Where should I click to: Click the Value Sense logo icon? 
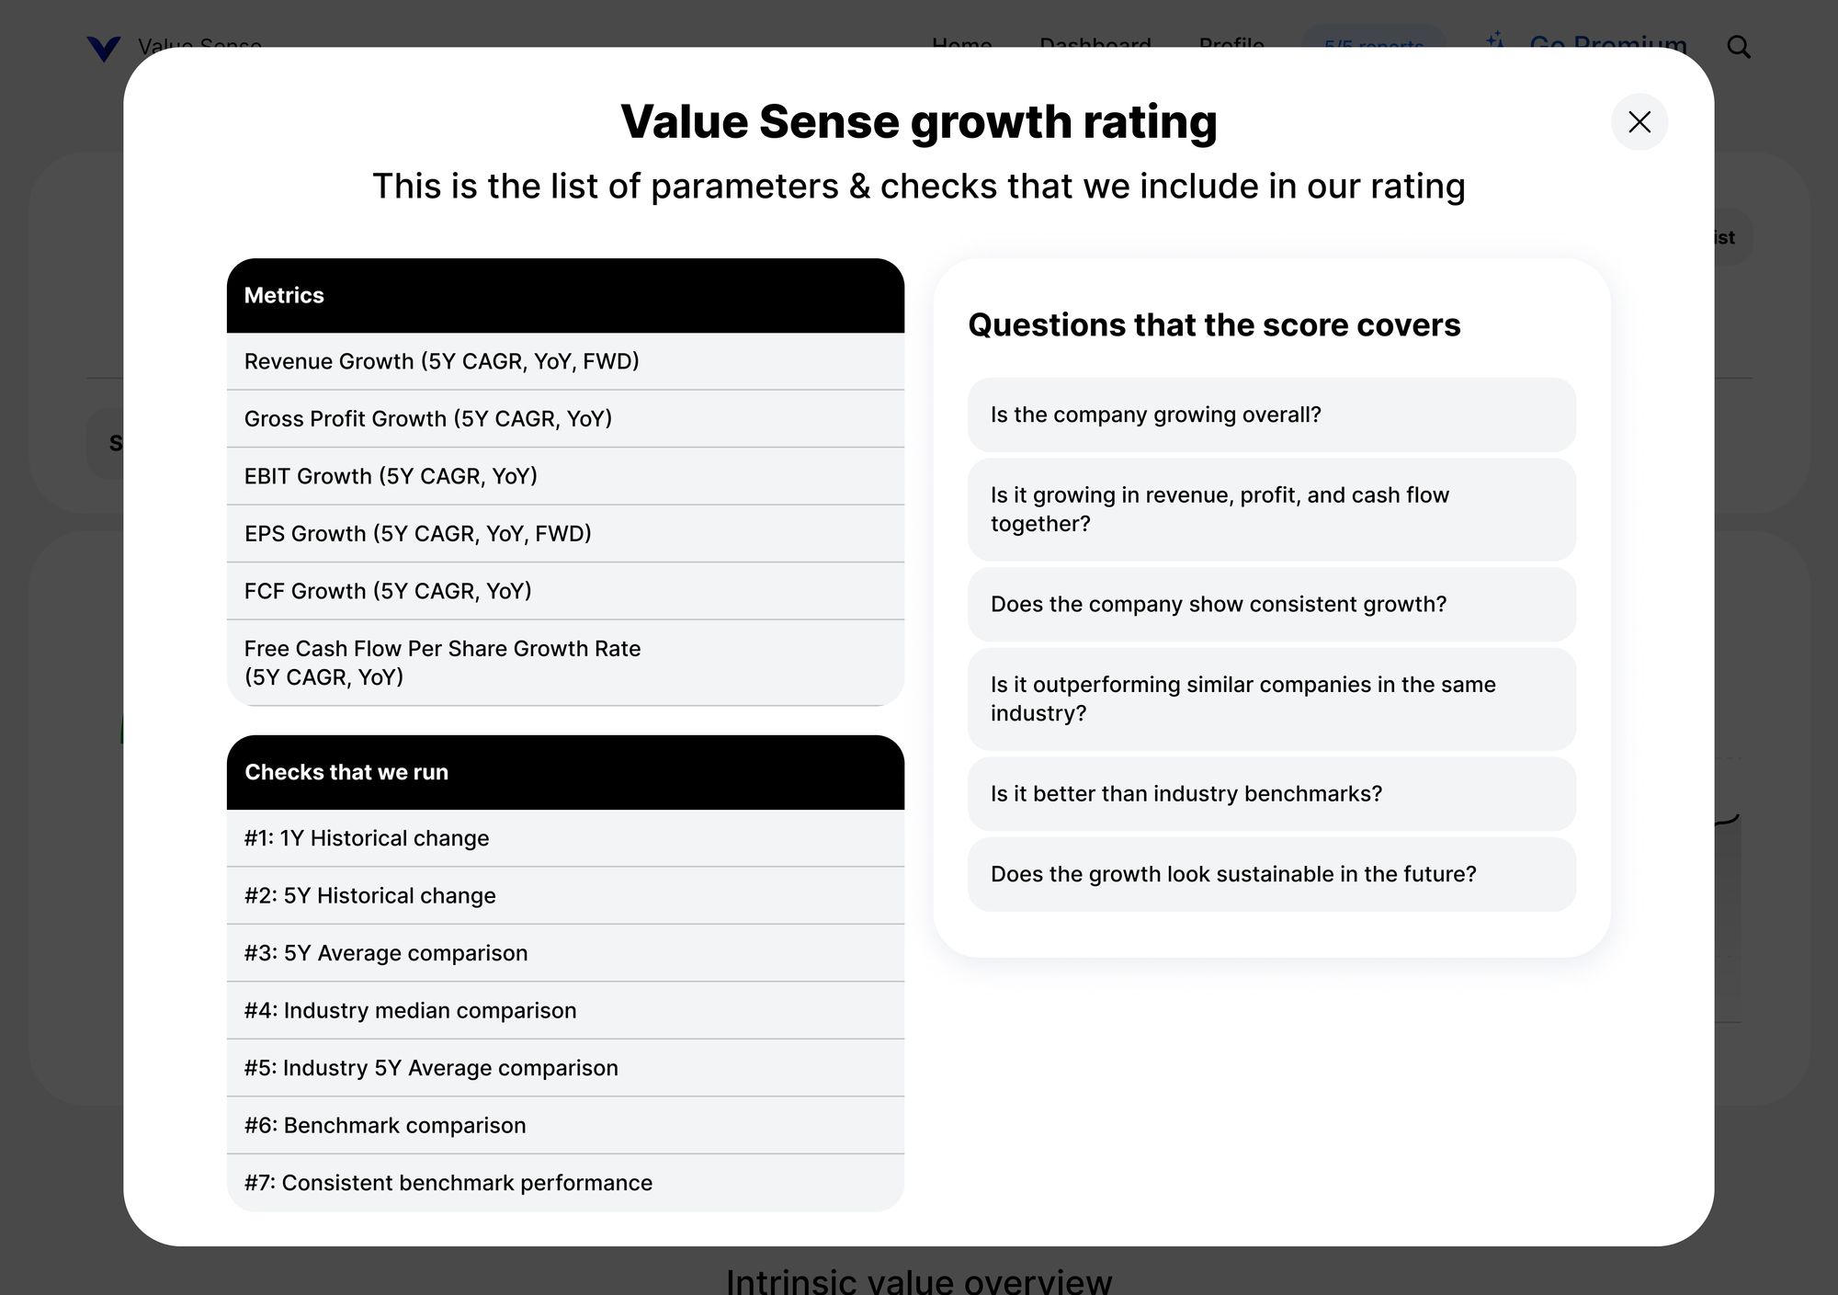click(x=104, y=48)
